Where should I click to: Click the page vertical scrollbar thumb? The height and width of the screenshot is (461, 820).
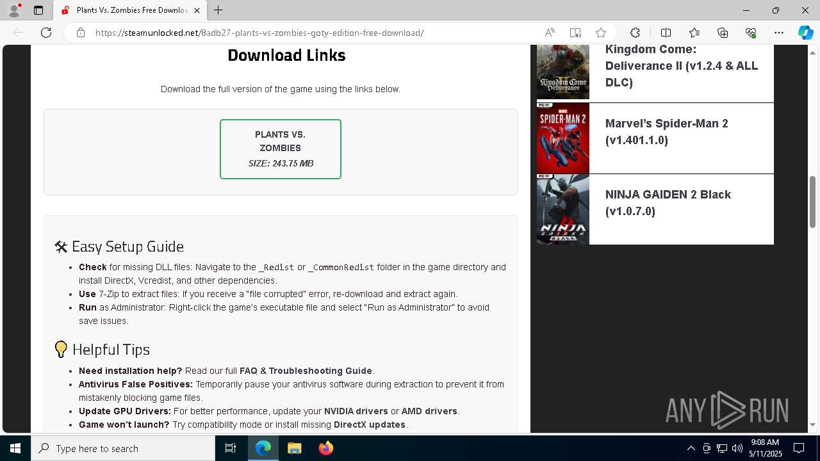point(812,202)
